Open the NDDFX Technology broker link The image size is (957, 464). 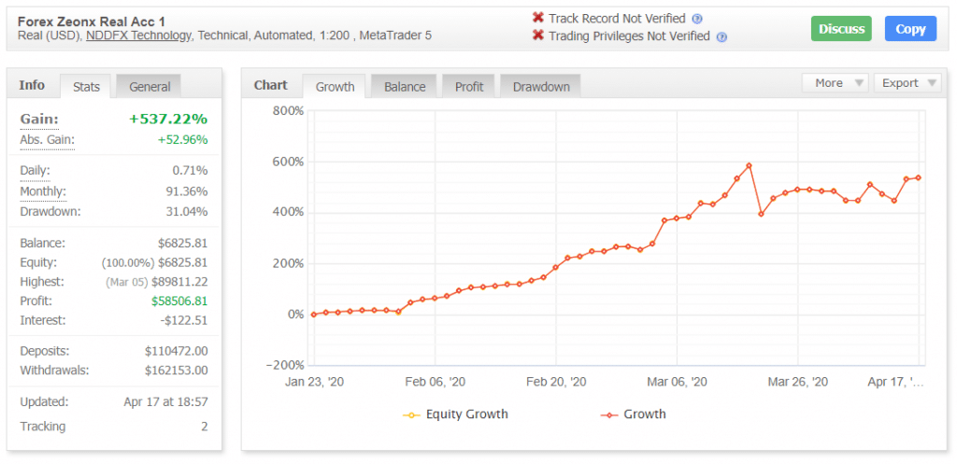[x=139, y=35]
